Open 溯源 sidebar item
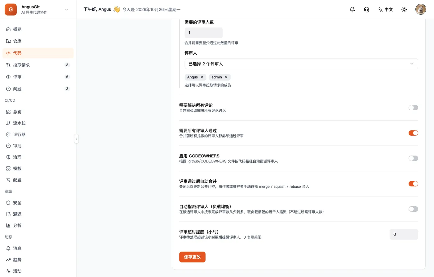 (x=38, y=214)
